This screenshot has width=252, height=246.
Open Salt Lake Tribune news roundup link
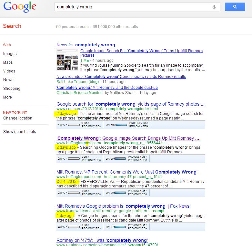coord(121,77)
